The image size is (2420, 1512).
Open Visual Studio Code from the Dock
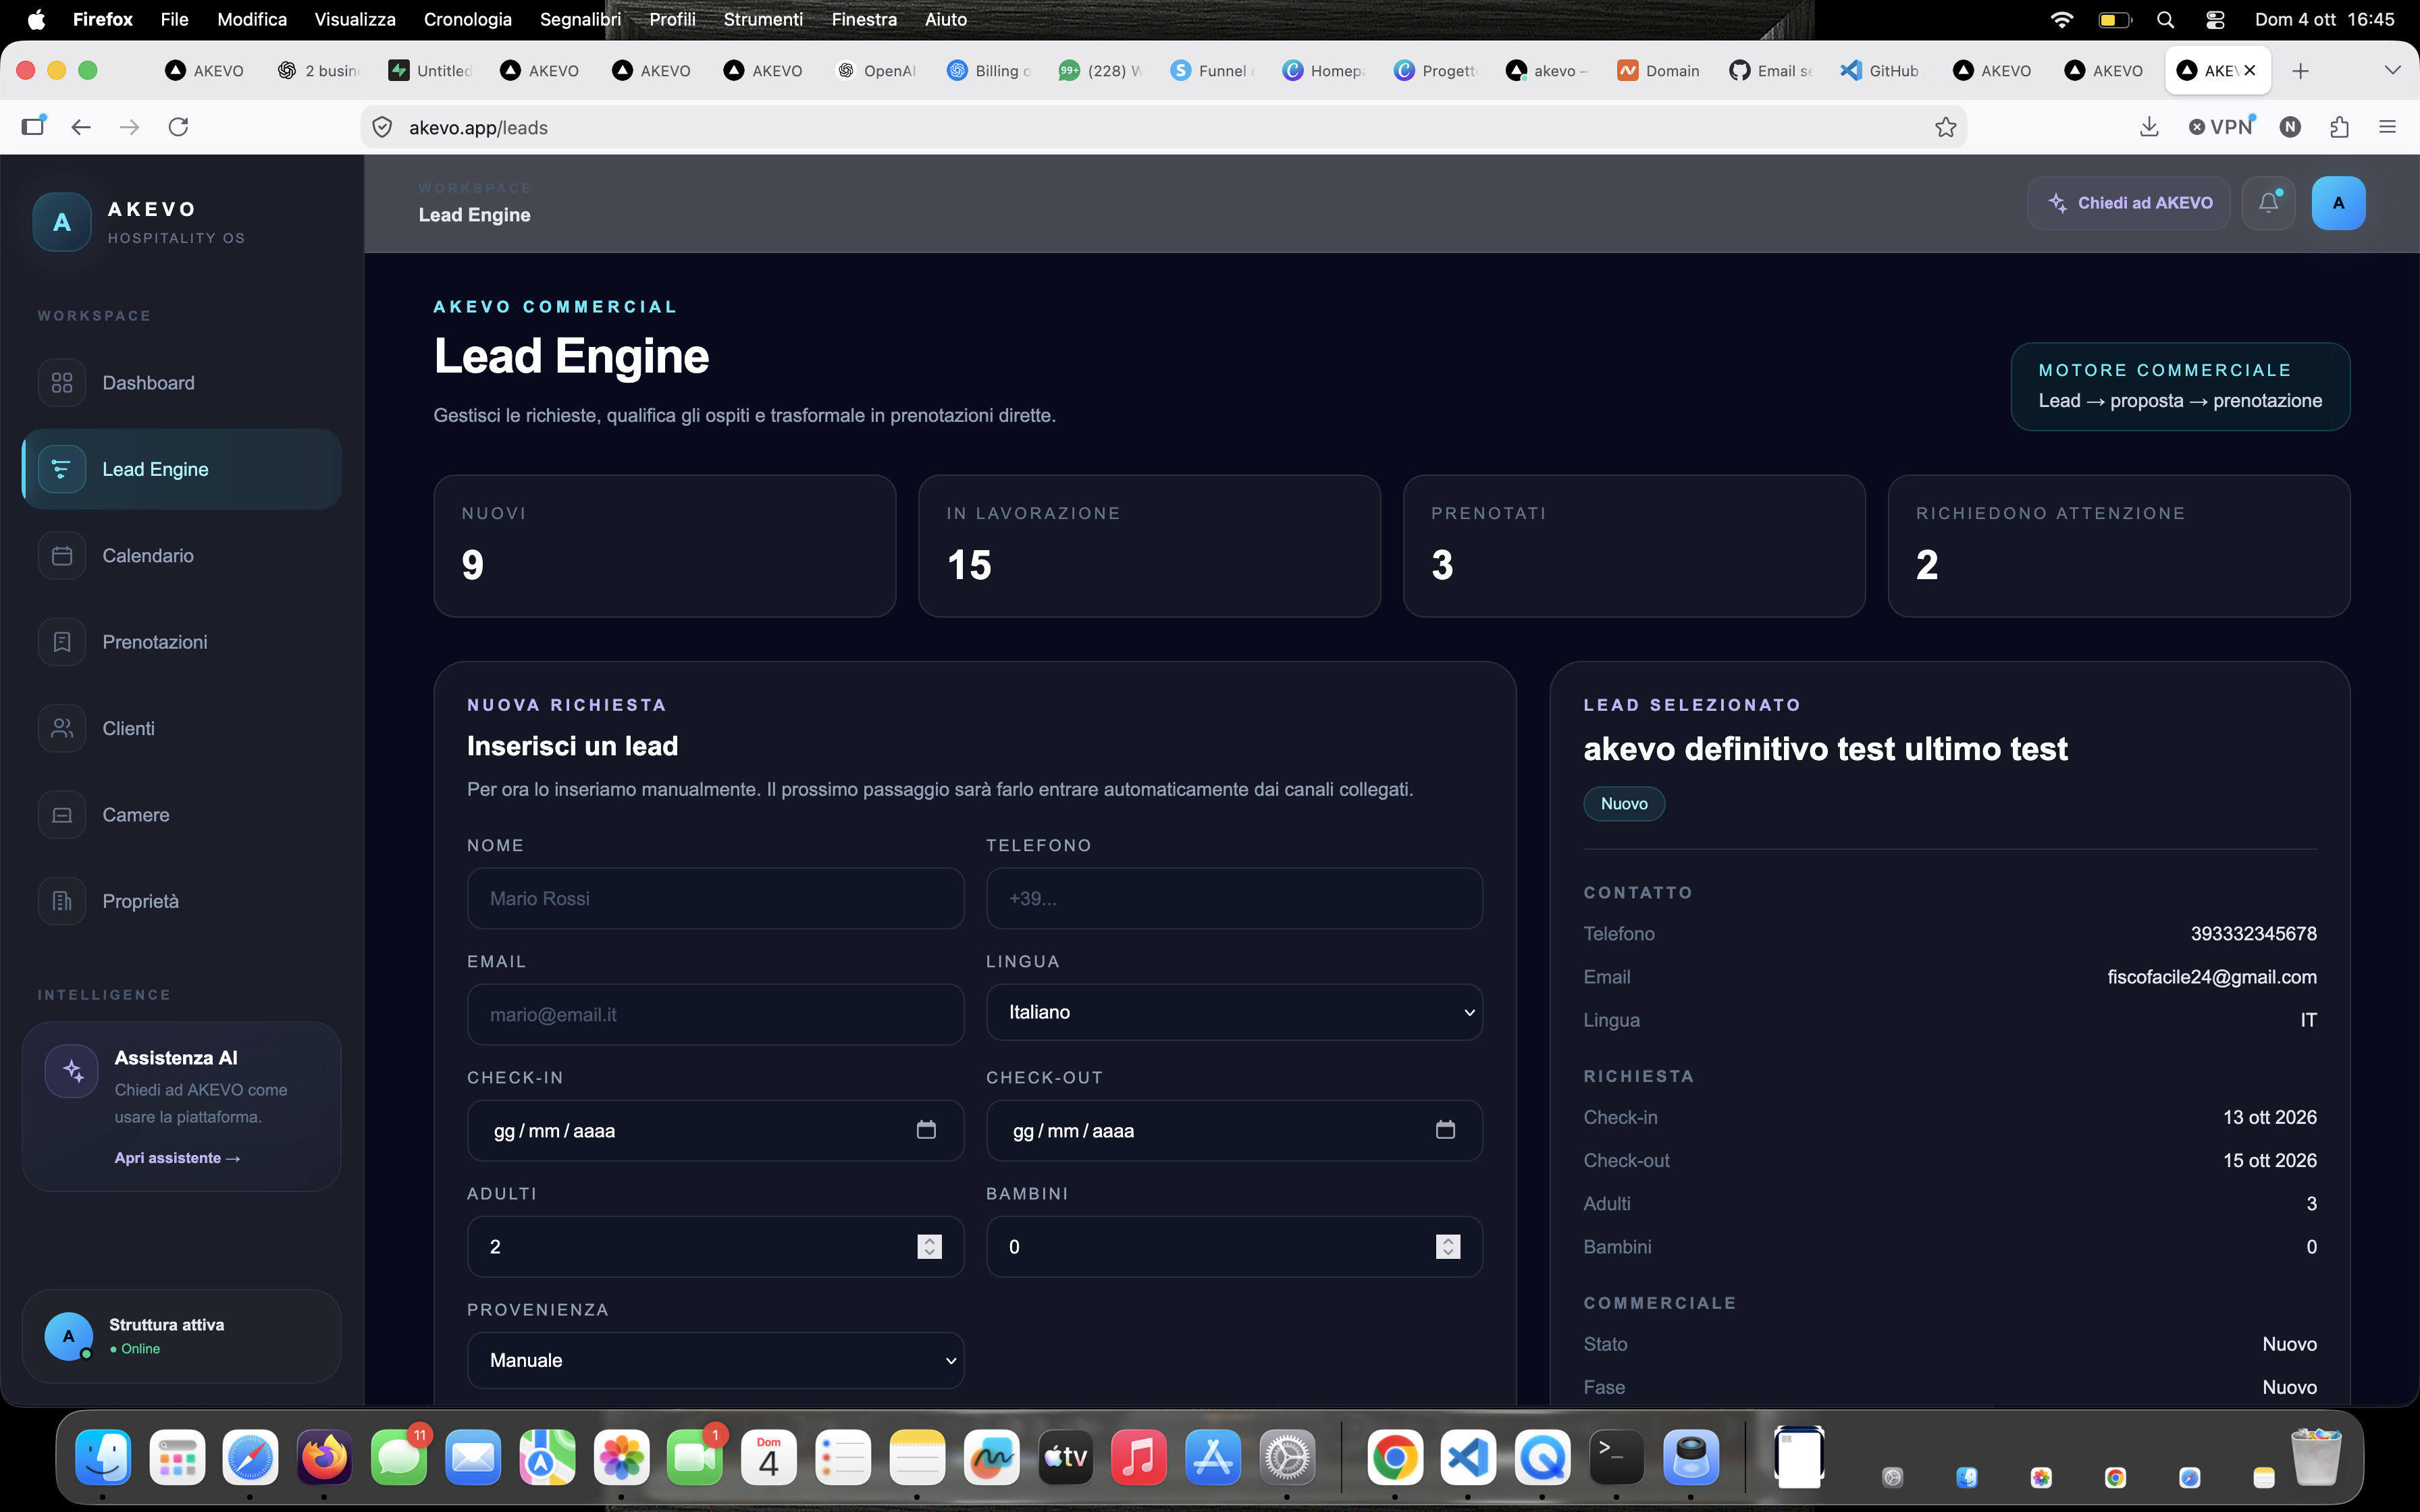(1468, 1457)
